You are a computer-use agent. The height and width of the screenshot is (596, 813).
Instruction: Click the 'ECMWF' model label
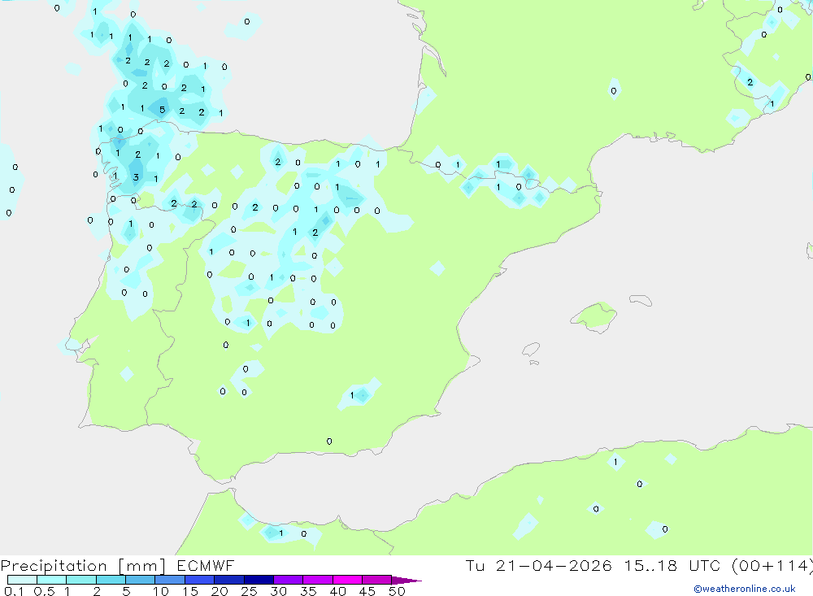[x=206, y=566]
